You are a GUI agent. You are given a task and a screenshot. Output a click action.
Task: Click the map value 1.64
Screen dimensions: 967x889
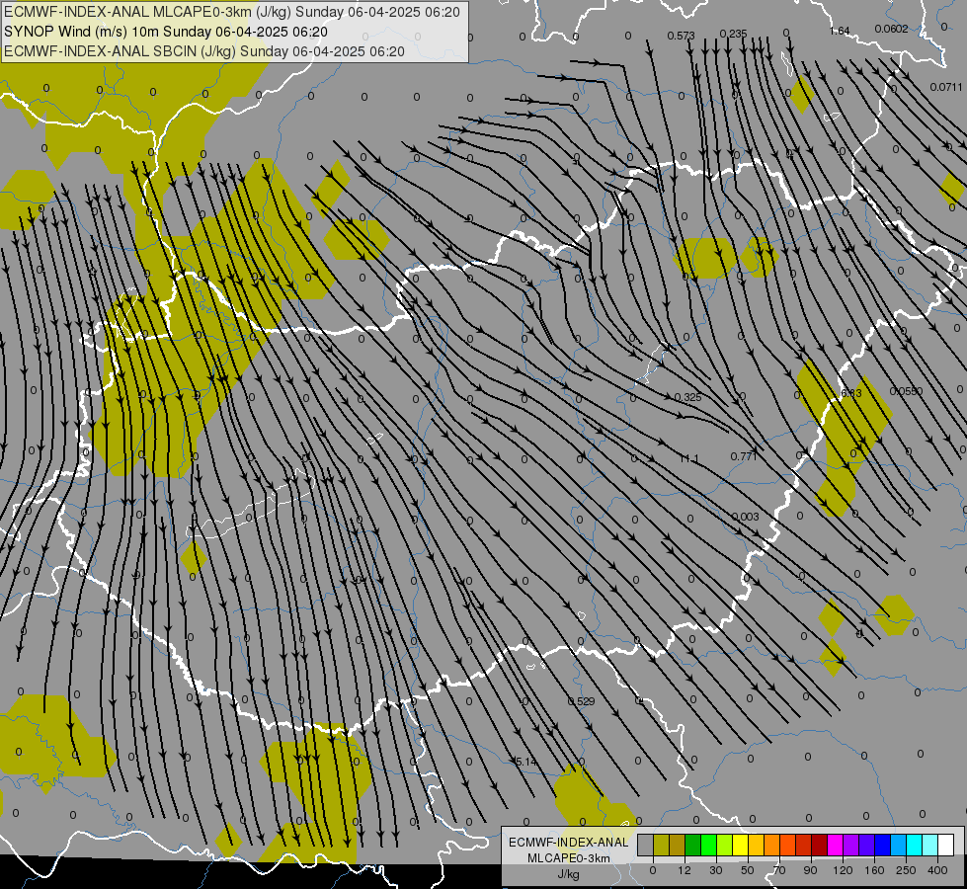tap(840, 31)
